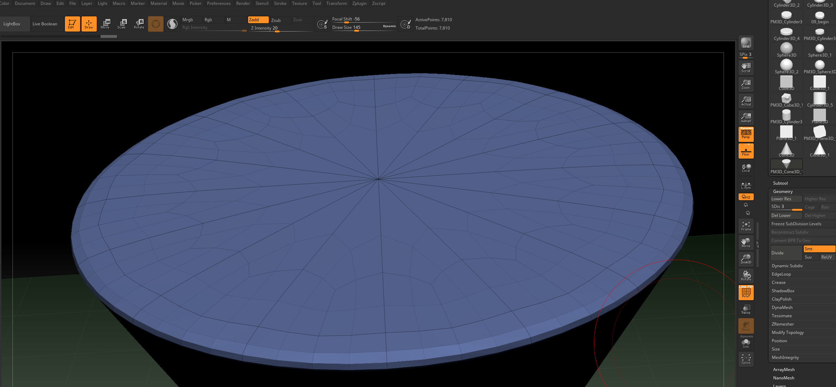
Task: Click the Zoom3D icon
Action: coord(746,259)
